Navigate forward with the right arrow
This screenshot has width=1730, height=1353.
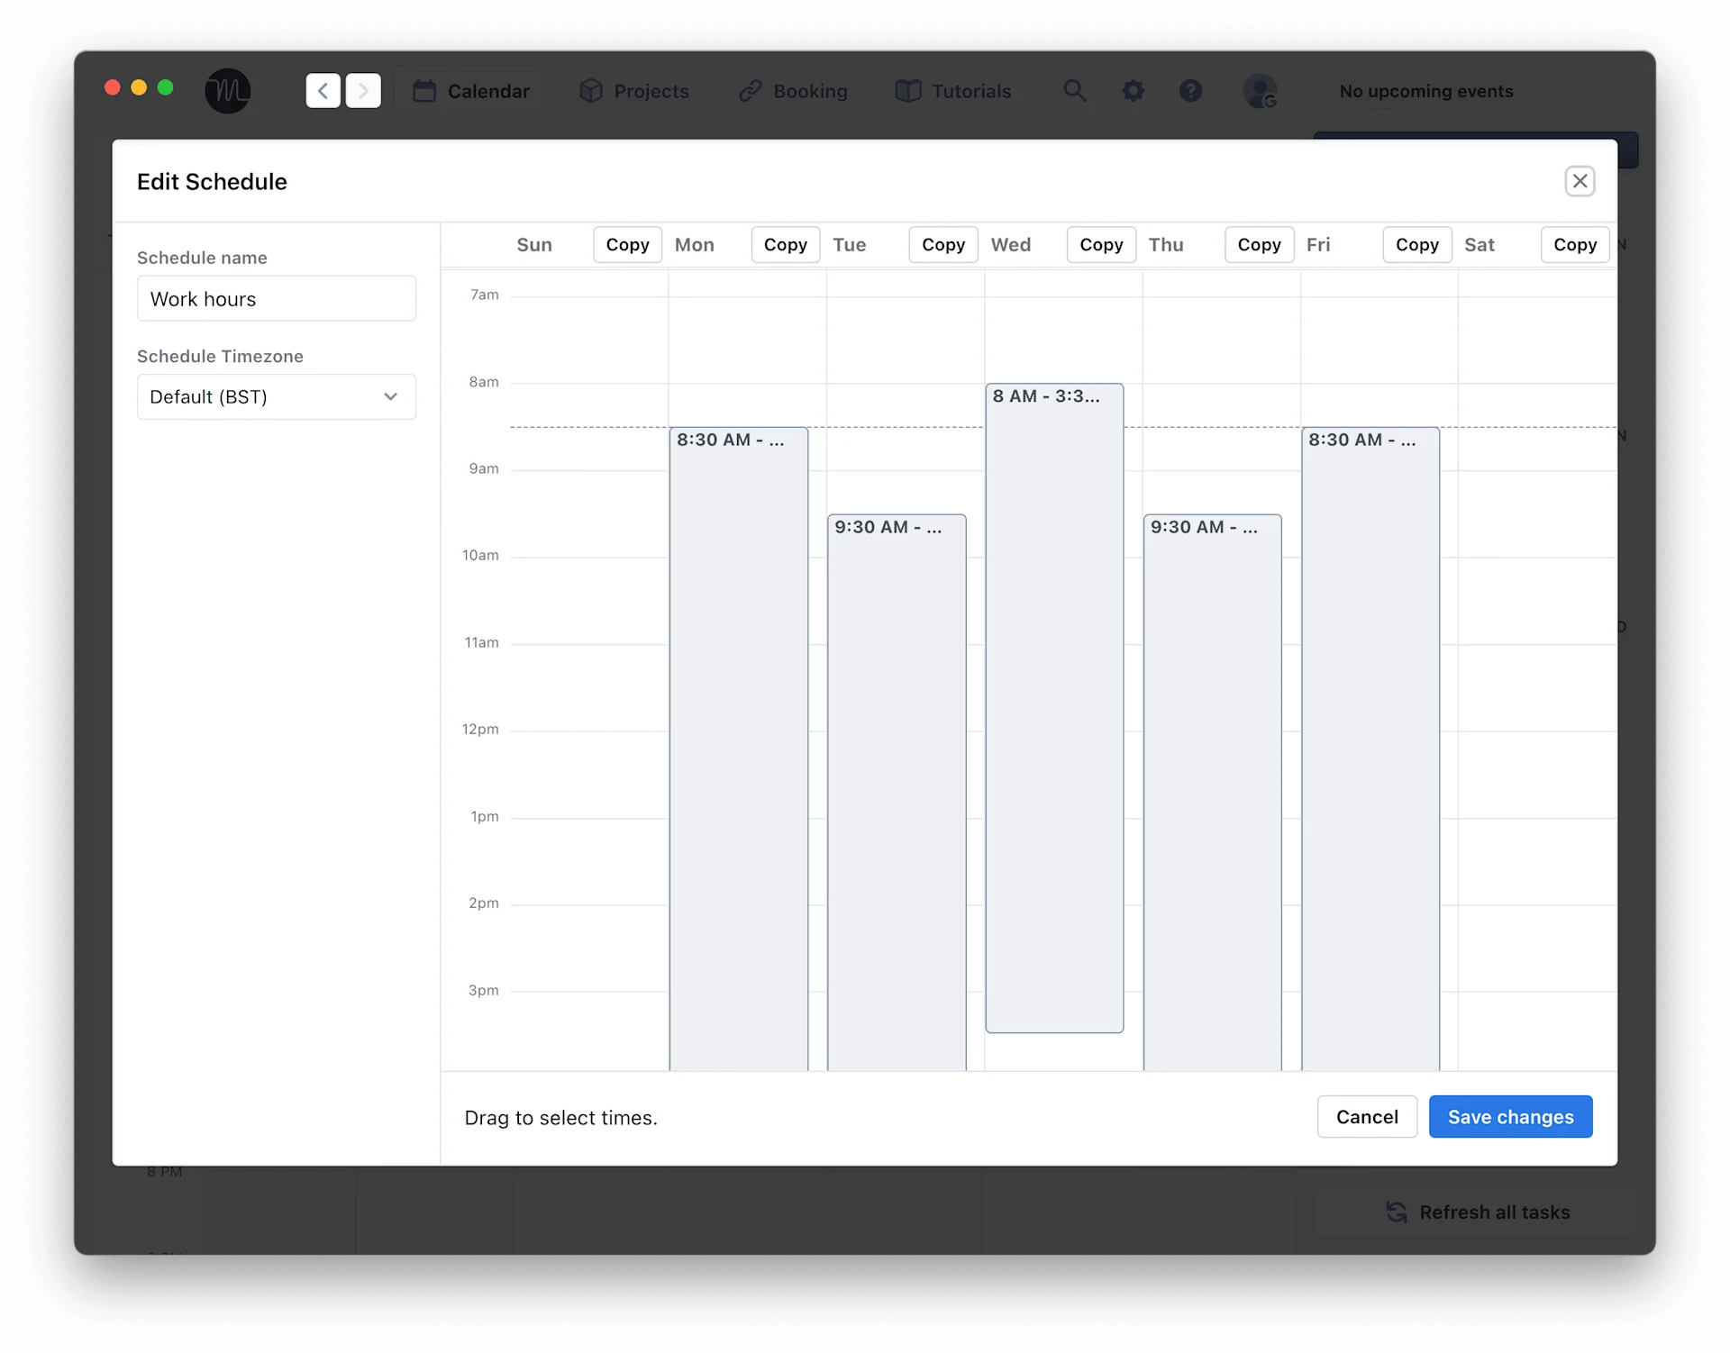pos(363,91)
